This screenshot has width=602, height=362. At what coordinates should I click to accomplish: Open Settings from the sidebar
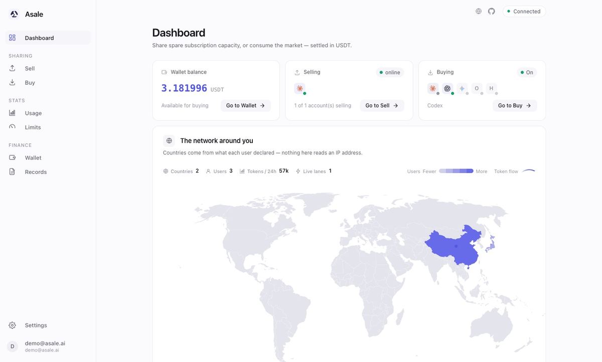(48, 325)
